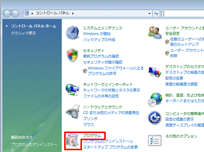Open コンピュータの簡単操作 category heading
The height and width of the screenshot is (152, 204).
[185, 114]
